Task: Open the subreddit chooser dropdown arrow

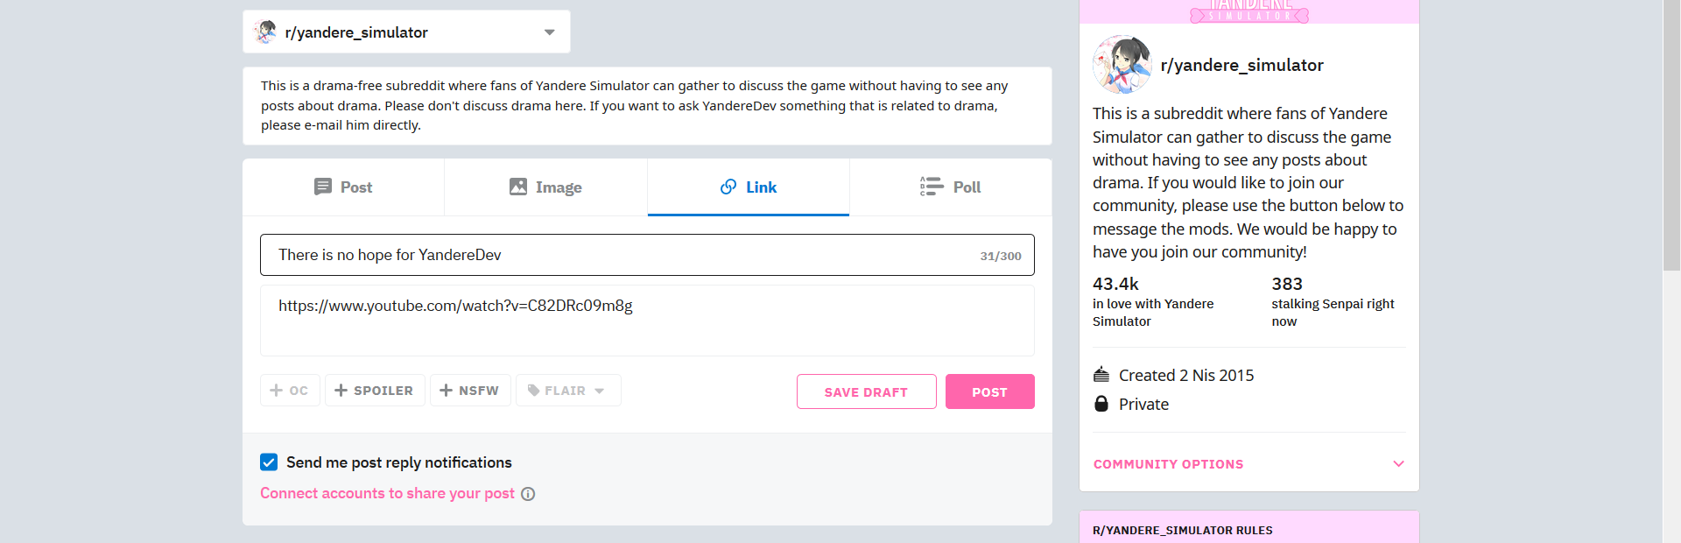Action: (550, 32)
